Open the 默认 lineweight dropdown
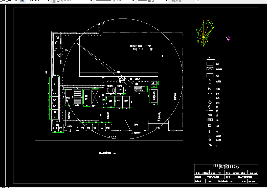Screen dimensions: 267x188 coord(166,1)
